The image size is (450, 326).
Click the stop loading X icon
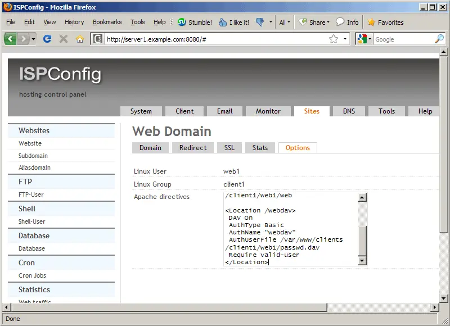click(64, 39)
